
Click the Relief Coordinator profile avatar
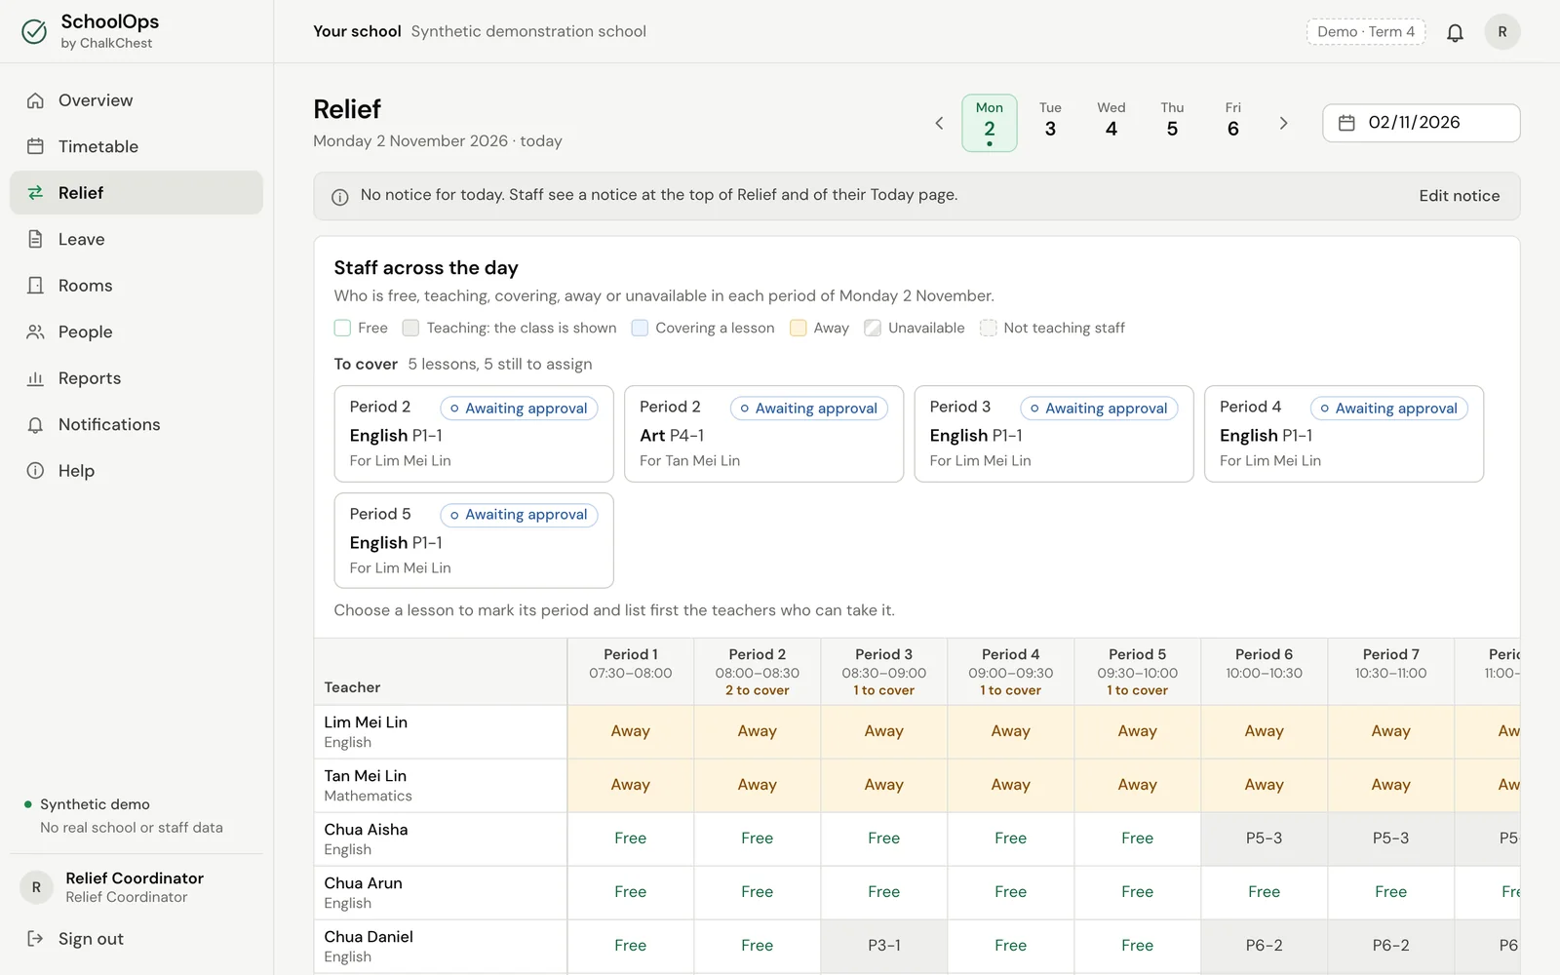pos(36,887)
